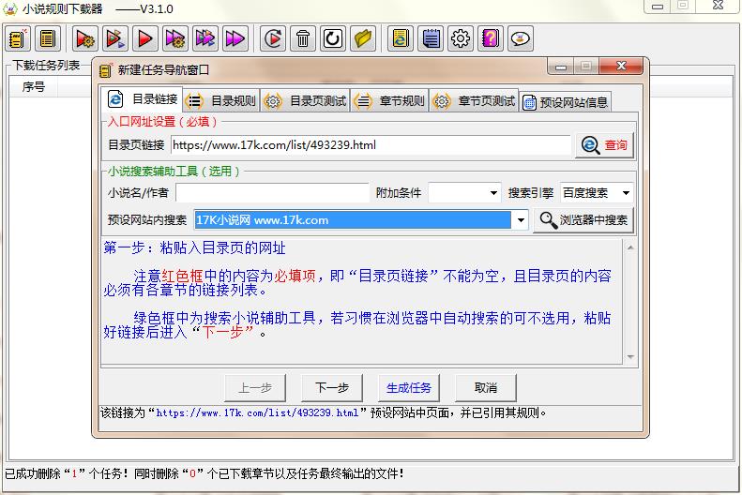Click the circular refresh arrow icon
The width and height of the screenshot is (742, 495).
tap(333, 38)
